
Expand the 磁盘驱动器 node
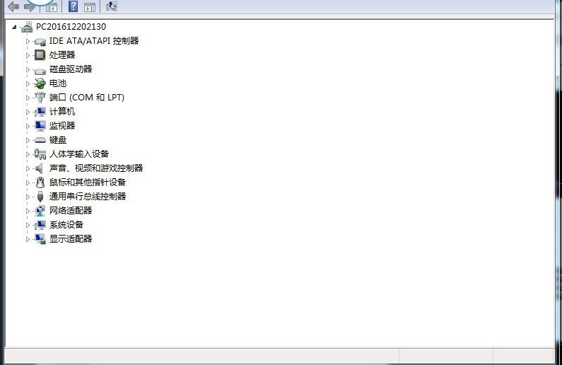coord(28,69)
